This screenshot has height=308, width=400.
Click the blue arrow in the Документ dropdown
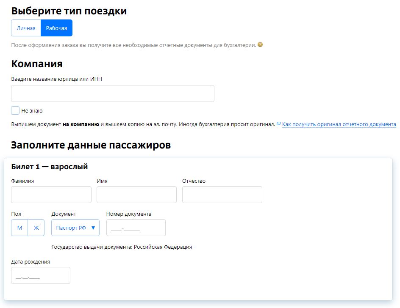pos(93,228)
